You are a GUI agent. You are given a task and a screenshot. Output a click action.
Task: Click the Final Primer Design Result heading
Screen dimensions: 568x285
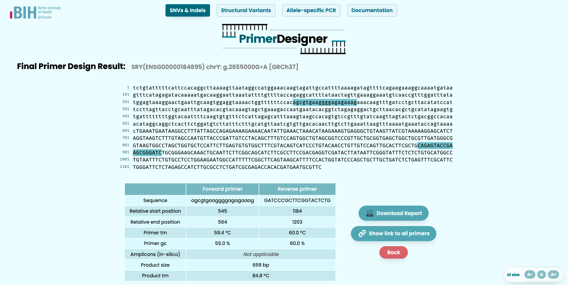click(71, 66)
